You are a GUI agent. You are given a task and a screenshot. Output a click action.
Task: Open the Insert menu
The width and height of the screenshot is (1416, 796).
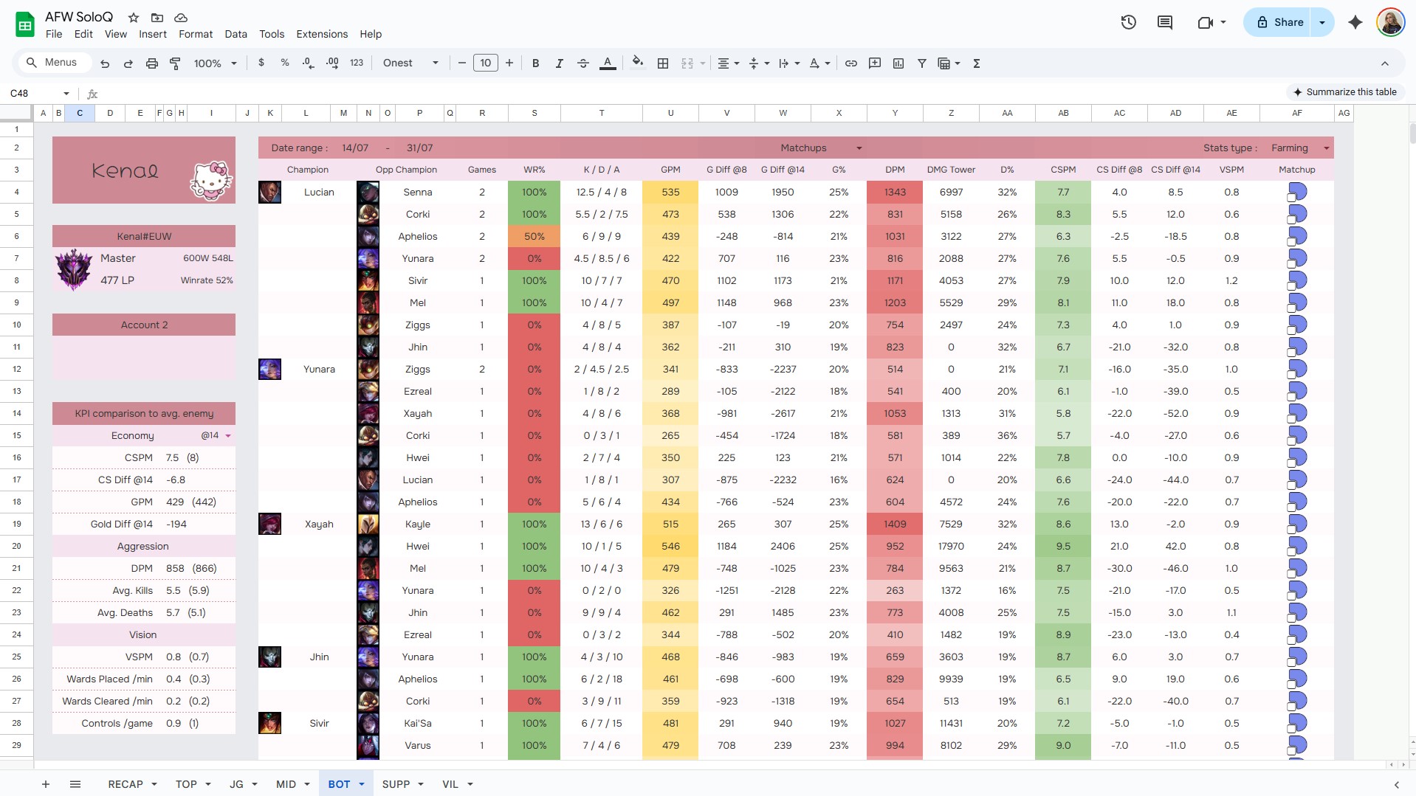click(153, 34)
